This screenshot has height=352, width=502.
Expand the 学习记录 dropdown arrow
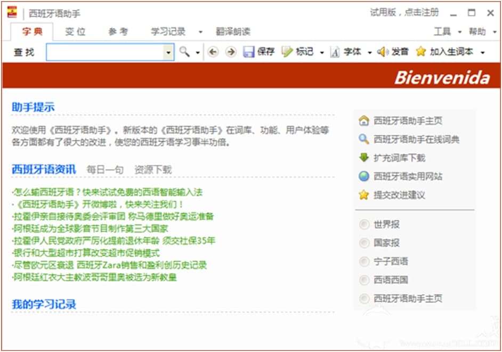tap(200, 32)
